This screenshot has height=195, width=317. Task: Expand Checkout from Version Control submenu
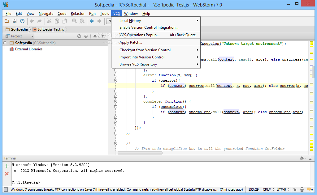pyautogui.click(x=156, y=50)
